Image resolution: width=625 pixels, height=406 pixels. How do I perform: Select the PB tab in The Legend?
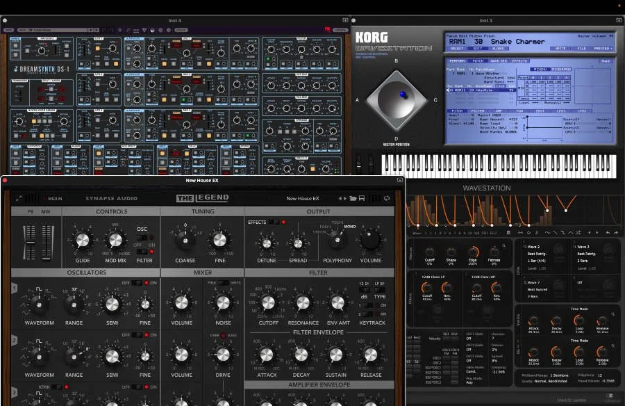coord(31,211)
